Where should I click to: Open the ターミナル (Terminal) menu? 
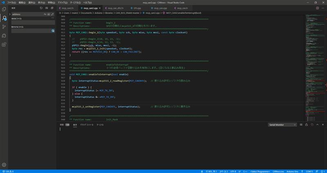[x=75, y=3]
